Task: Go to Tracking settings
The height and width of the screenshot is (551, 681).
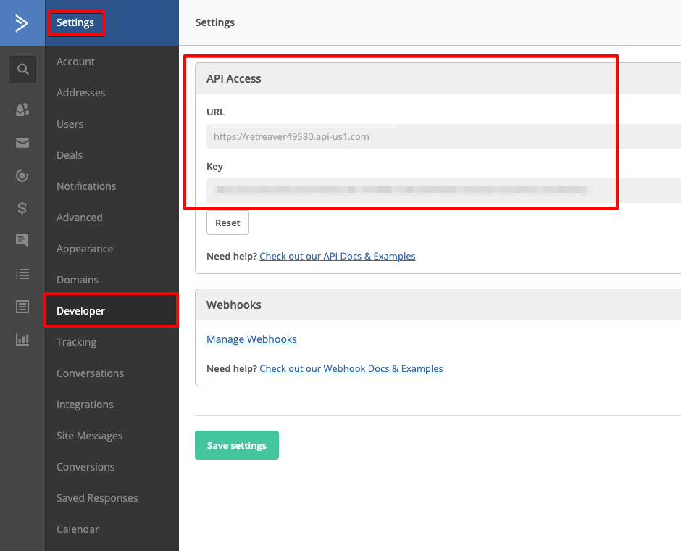Action: click(x=76, y=342)
